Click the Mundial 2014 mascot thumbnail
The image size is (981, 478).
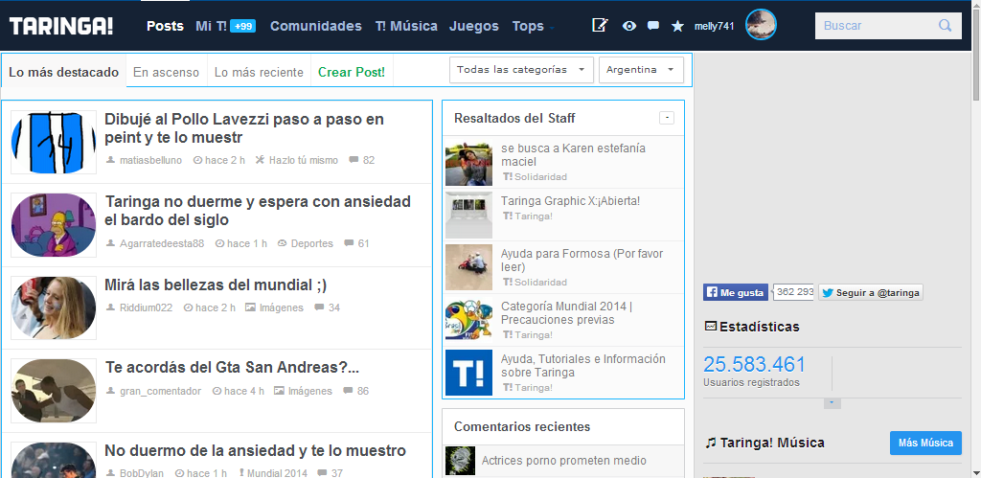click(468, 320)
